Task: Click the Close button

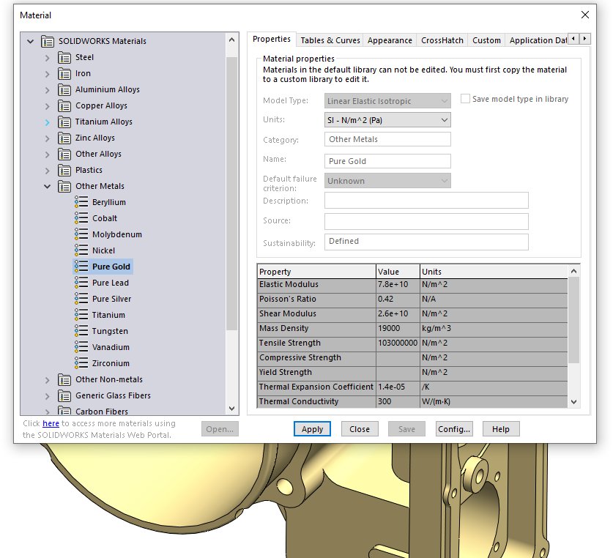Action: click(x=360, y=429)
